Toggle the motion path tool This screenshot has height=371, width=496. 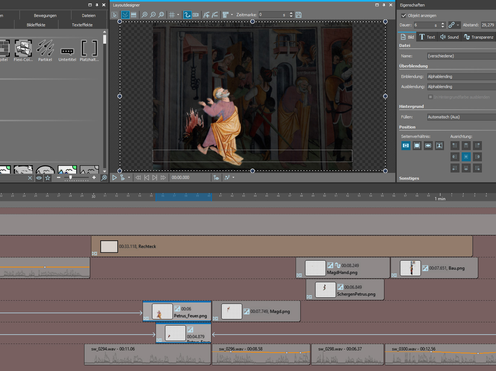[187, 15]
